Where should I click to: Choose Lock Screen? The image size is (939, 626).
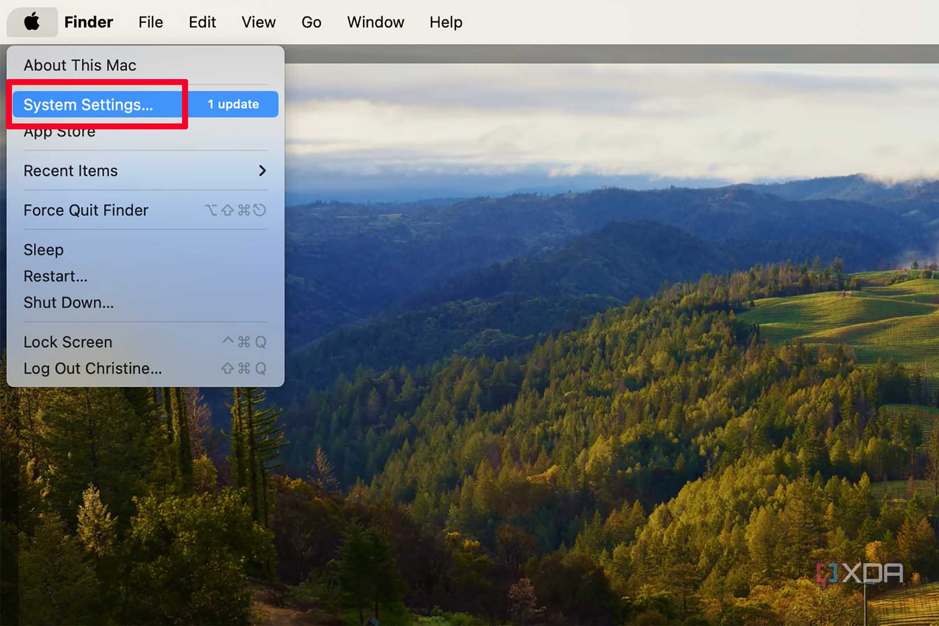145,342
